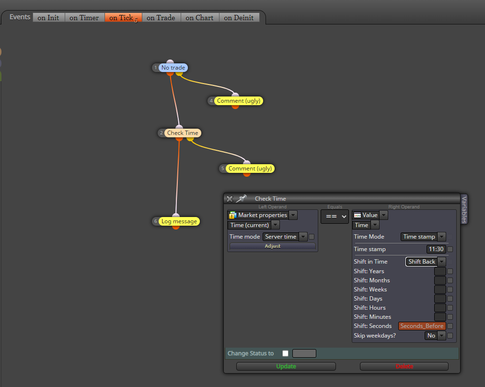Switch to the on Trade tab
Image resolution: width=485 pixels, height=387 pixels.
coord(161,18)
